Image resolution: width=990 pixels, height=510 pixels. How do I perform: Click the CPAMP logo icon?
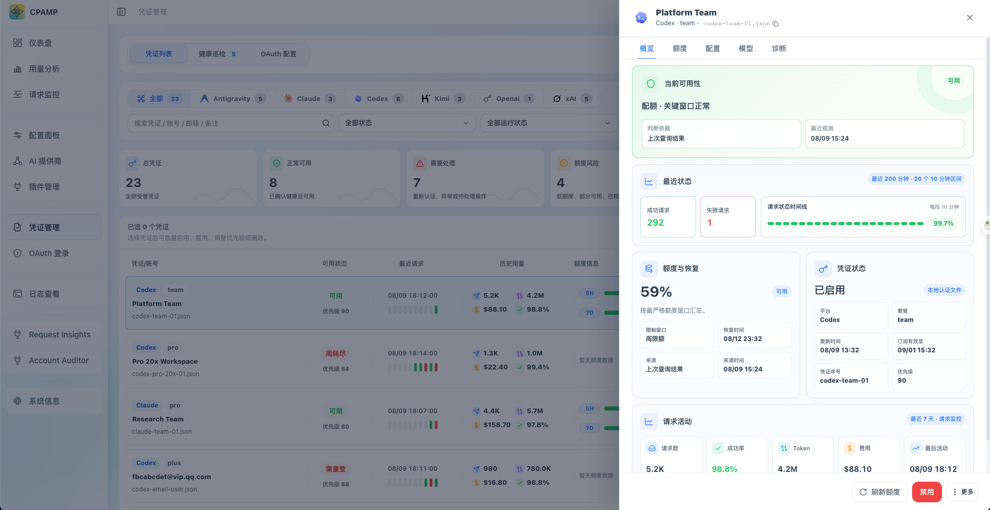click(17, 12)
